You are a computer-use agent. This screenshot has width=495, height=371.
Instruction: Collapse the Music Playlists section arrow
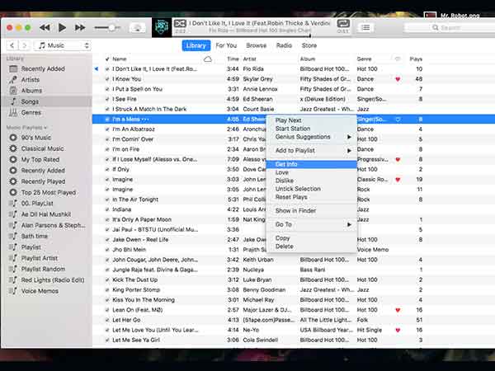(x=45, y=128)
